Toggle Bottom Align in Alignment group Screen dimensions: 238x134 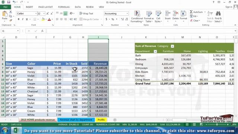(x=65, y=13)
